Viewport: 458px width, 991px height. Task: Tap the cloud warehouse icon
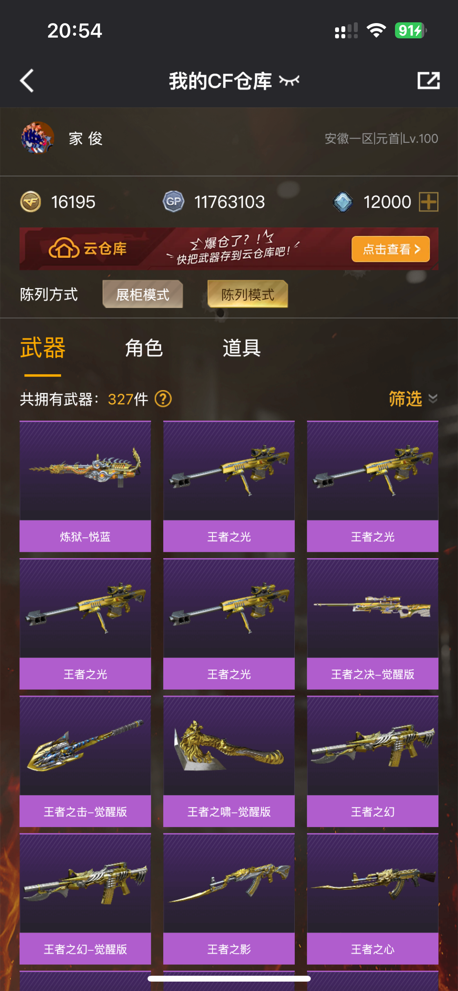63,248
